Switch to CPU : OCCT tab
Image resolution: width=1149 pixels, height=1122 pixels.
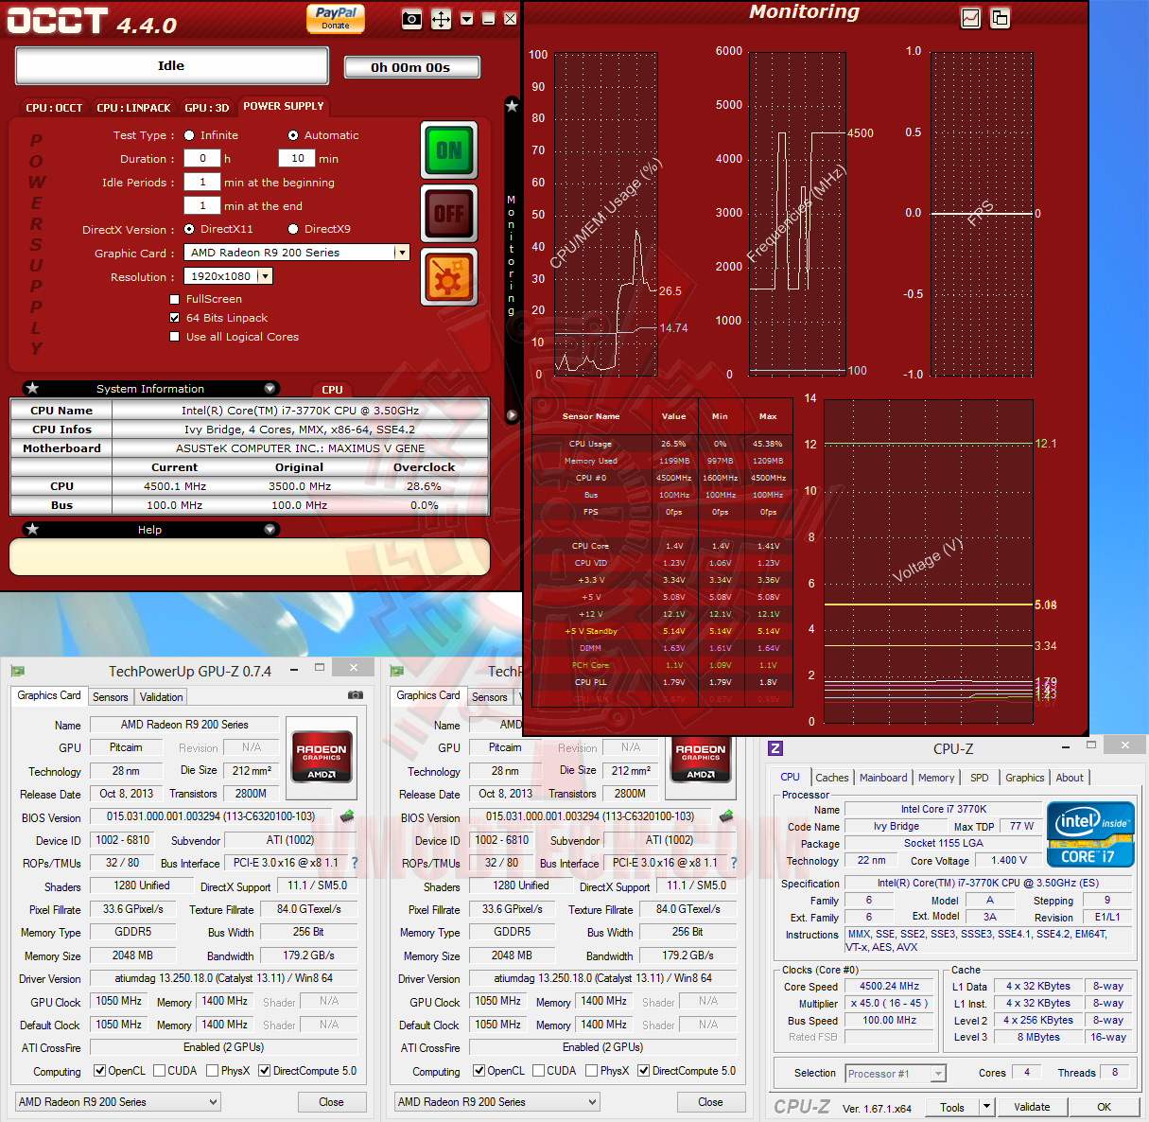54,108
